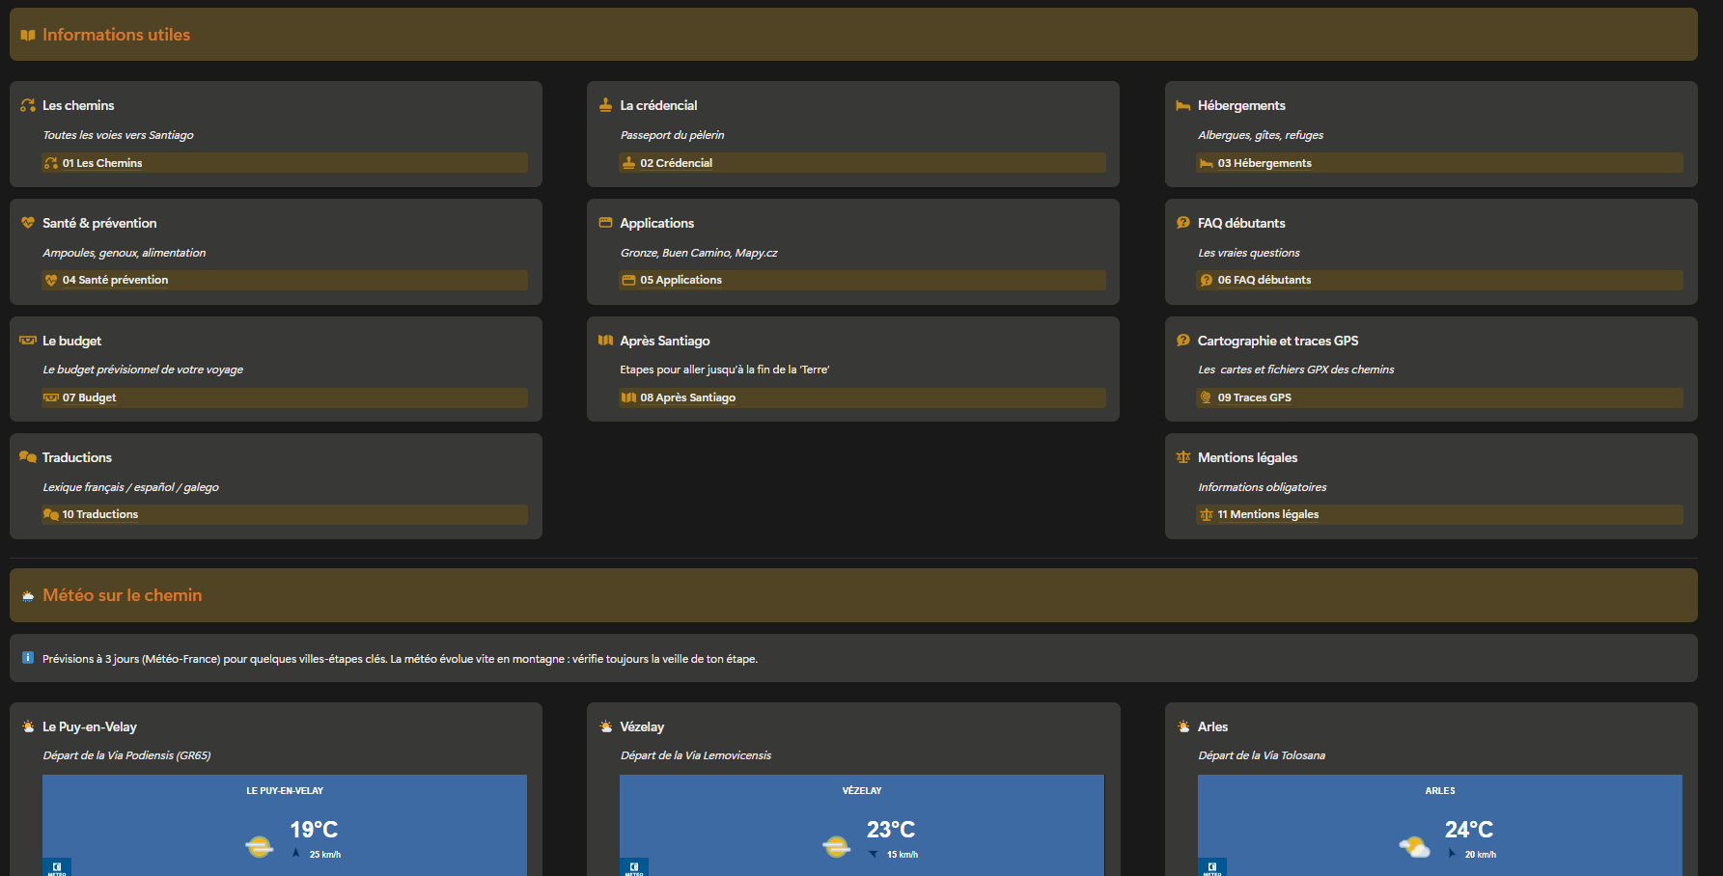Click the text Gronze, Buen Camino, Mapy.cz
The width and height of the screenshot is (1723, 876).
tap(698, 253)
